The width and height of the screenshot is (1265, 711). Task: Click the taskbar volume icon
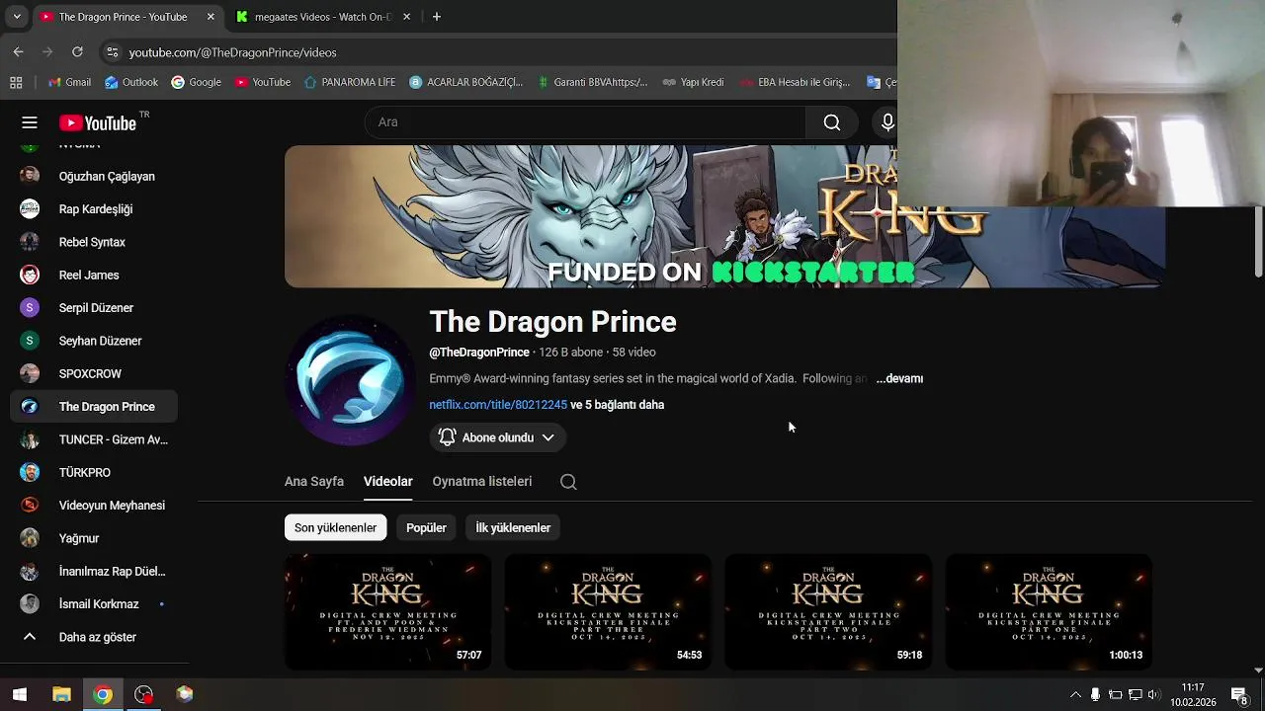(1153, 694)
